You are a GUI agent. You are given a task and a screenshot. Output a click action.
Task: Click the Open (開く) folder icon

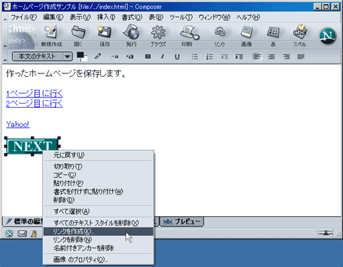tap(78, 32)
